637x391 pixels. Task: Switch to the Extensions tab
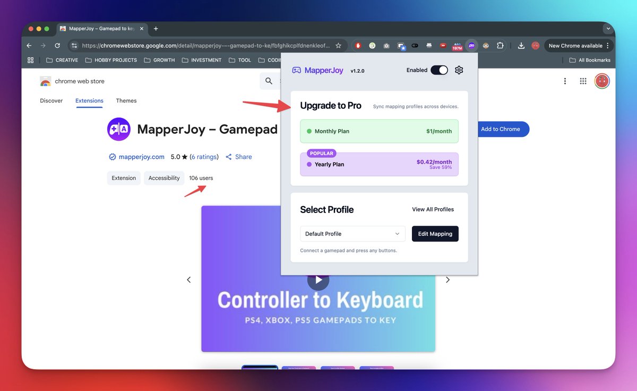(x=89, y=100)
